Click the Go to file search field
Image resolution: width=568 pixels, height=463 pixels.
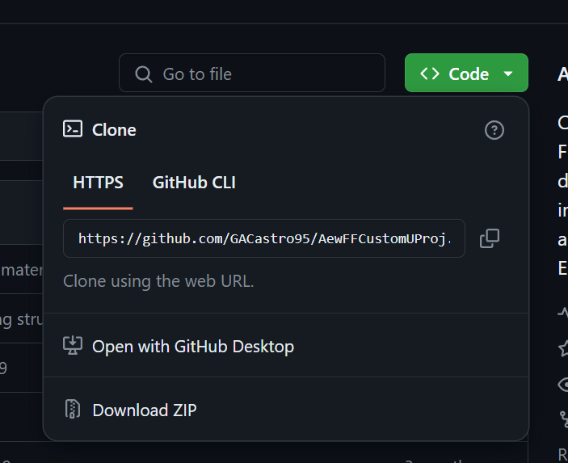pos(252,73)
